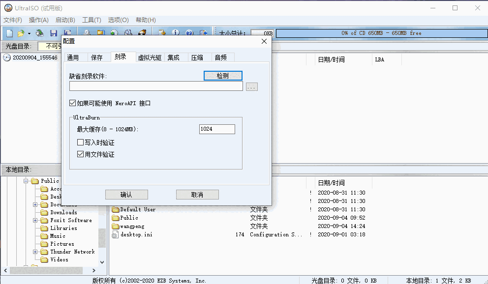488x284 pixels.
Task: Collapse the Public folder tree node
Action: pos(25,180)
